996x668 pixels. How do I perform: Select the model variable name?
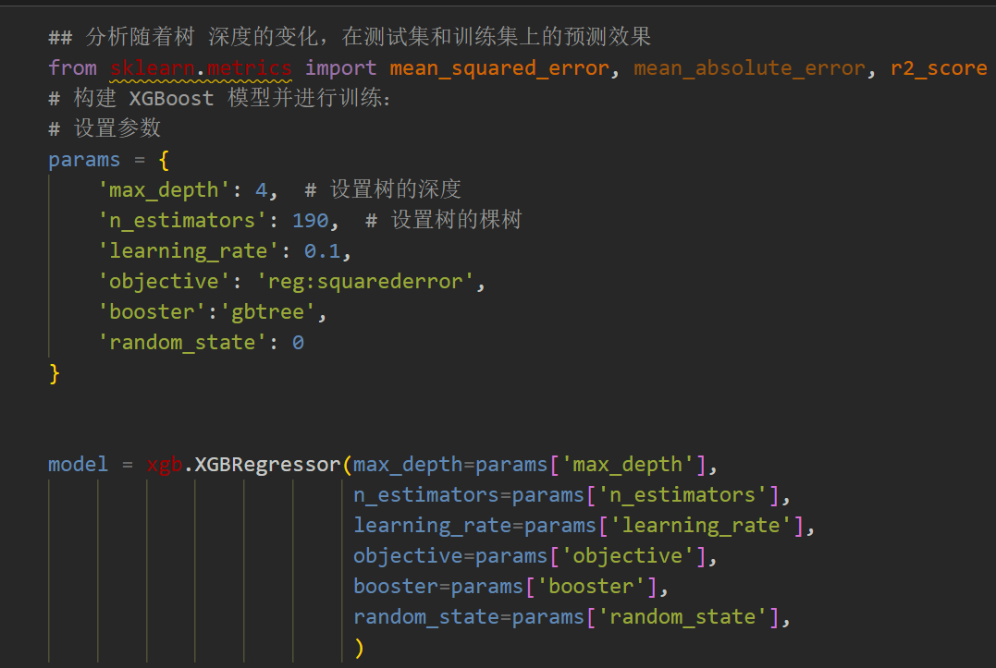pyautogui.click(x=77, y=464)
